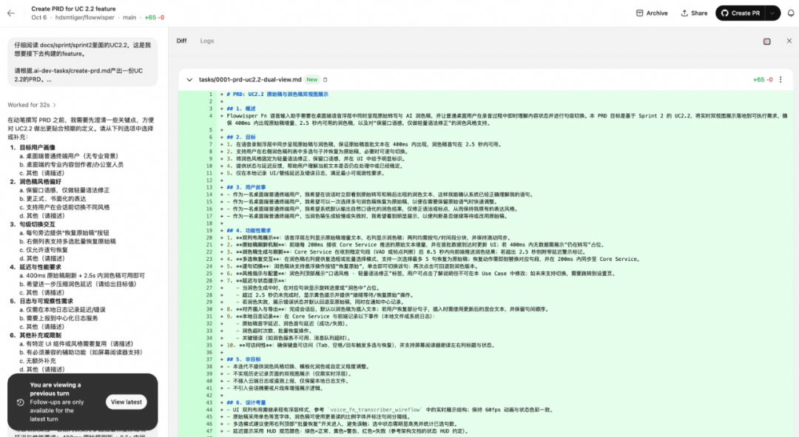Collapse the tasks/0001-prd-uc2.2-dual-view.md file diff

(x=189, y=79)
